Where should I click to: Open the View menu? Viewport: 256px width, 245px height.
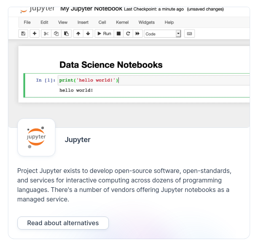click(x=63, y=23)
